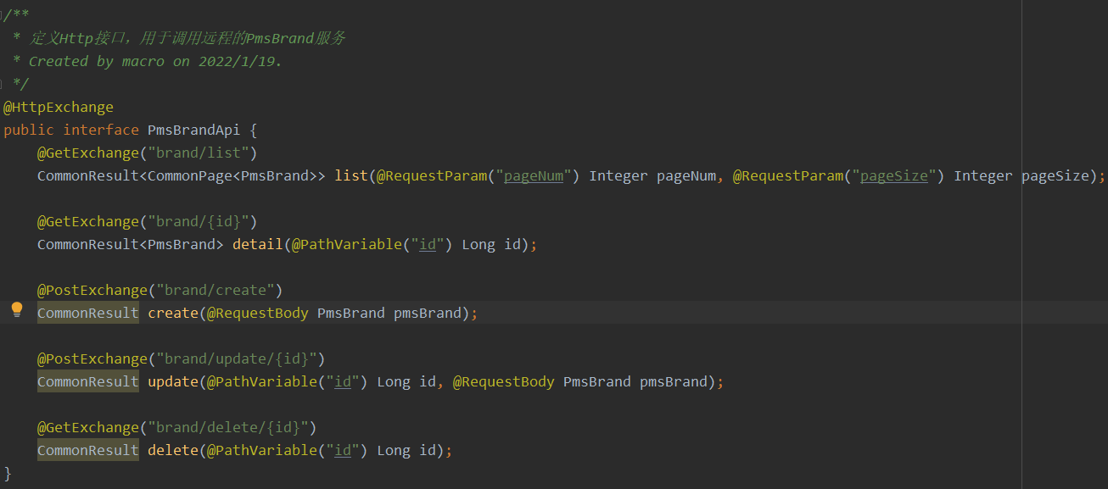1108x489 pixels.
Task: Click the highlighted CommonResult before create
Action: pyautogui.click(x=87, y=313)
